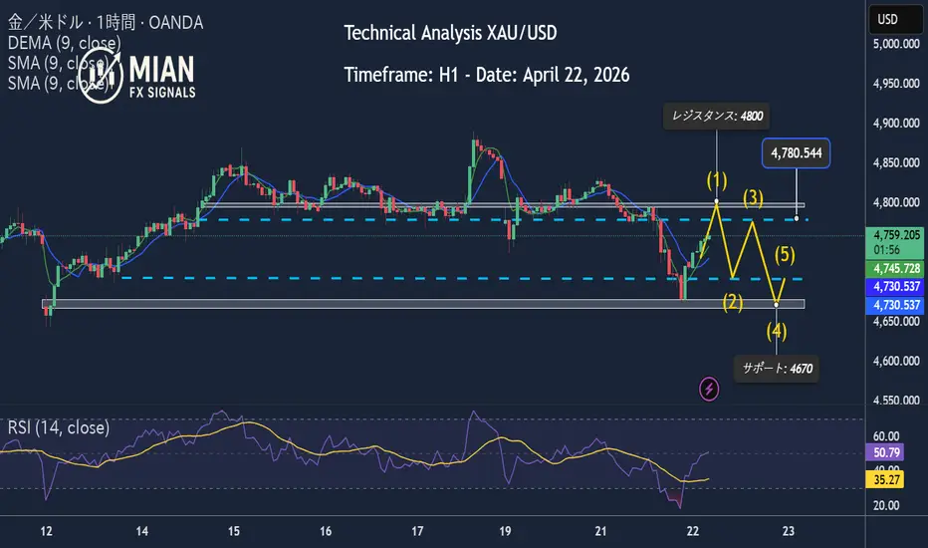Click the date label 15 on time axis
Screen dimensions: 928x548
(x=234, y=531)
